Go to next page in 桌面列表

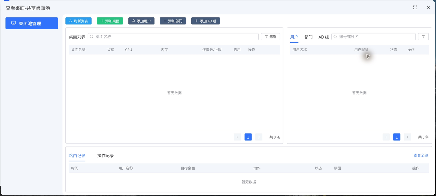click(259, 137)
